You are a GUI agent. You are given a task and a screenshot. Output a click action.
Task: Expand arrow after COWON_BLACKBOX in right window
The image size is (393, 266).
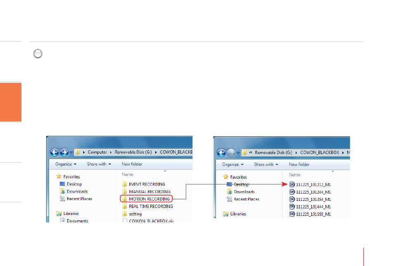(x=343, y=153)
